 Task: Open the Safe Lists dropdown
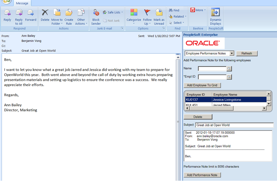113,12
